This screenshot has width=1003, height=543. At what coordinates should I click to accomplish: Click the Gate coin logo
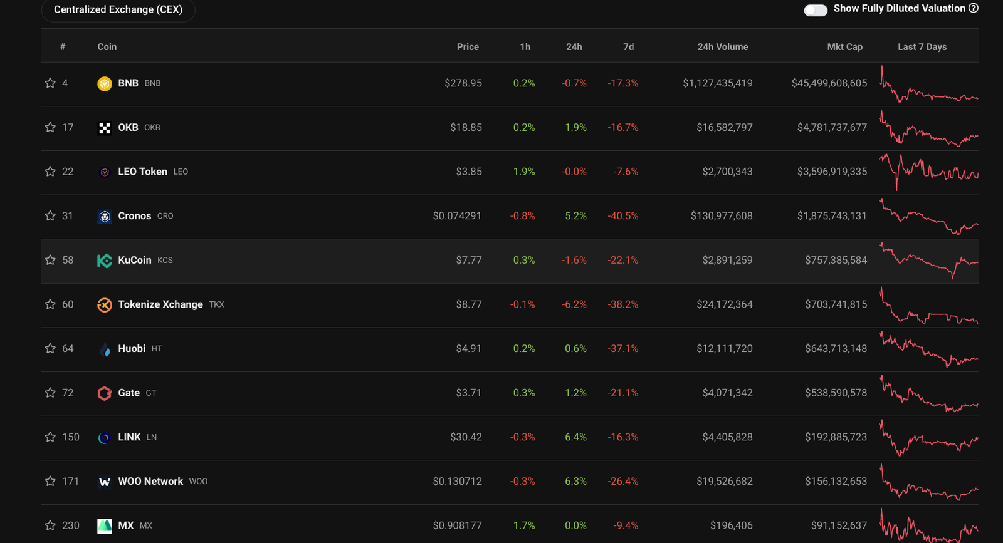(105, 393)
